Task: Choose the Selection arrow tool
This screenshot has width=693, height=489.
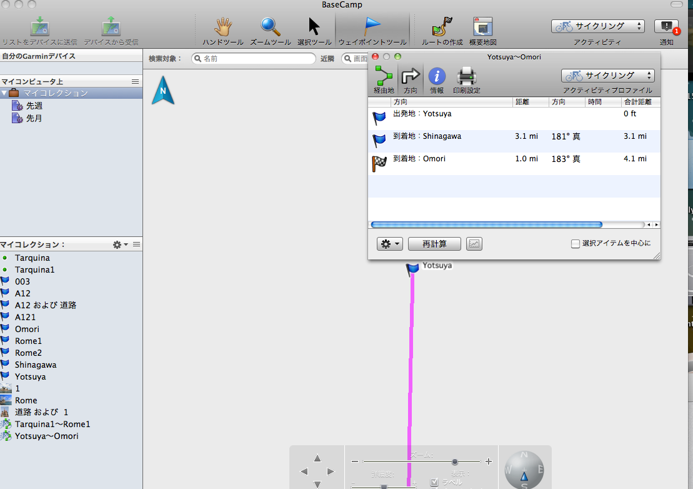Action: 314,26
